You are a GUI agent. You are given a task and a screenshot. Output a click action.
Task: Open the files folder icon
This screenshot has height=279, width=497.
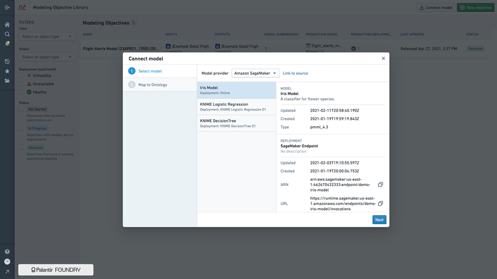click(7, 81)
